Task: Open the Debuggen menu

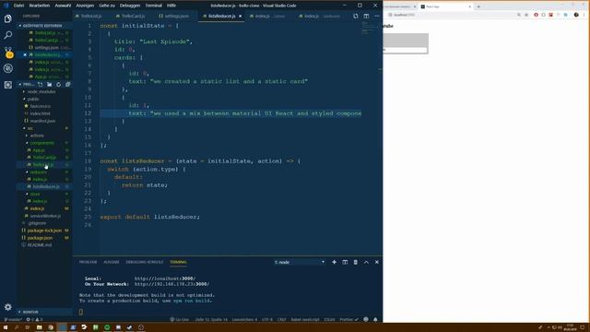Action: (x=129, y=6)
